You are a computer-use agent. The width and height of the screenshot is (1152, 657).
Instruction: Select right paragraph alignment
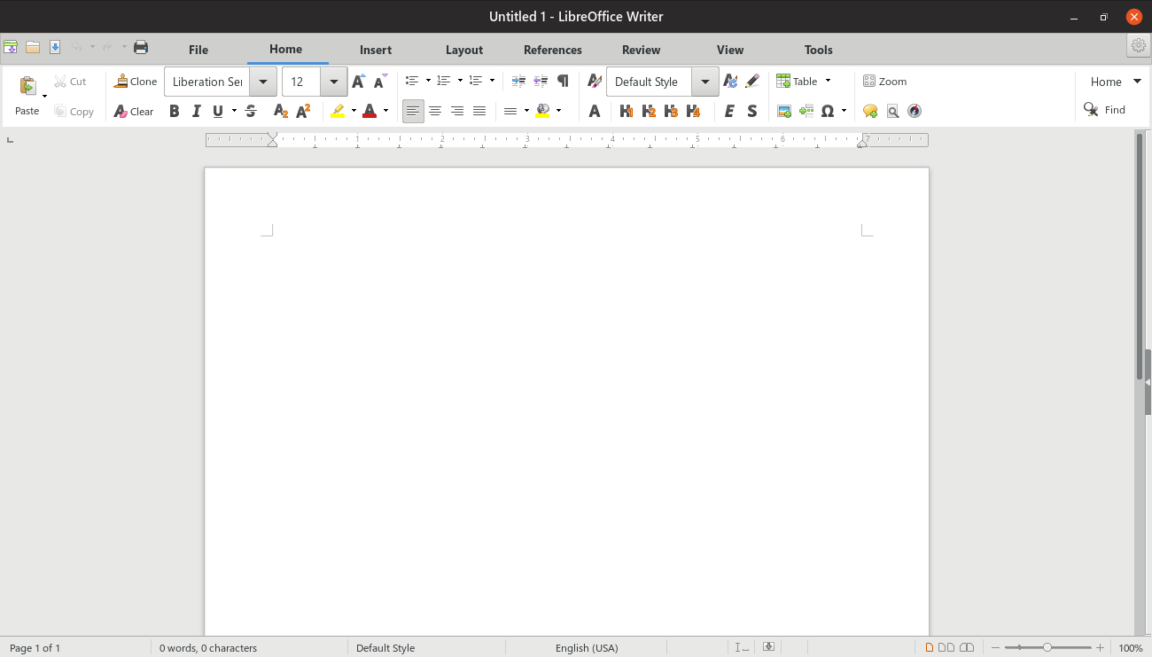coord(457,112)
